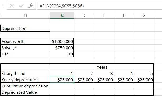Select Cumulative depreciation cell for year 1
The height and width of the screenshot is (100, 162).
tap(62, 86)
